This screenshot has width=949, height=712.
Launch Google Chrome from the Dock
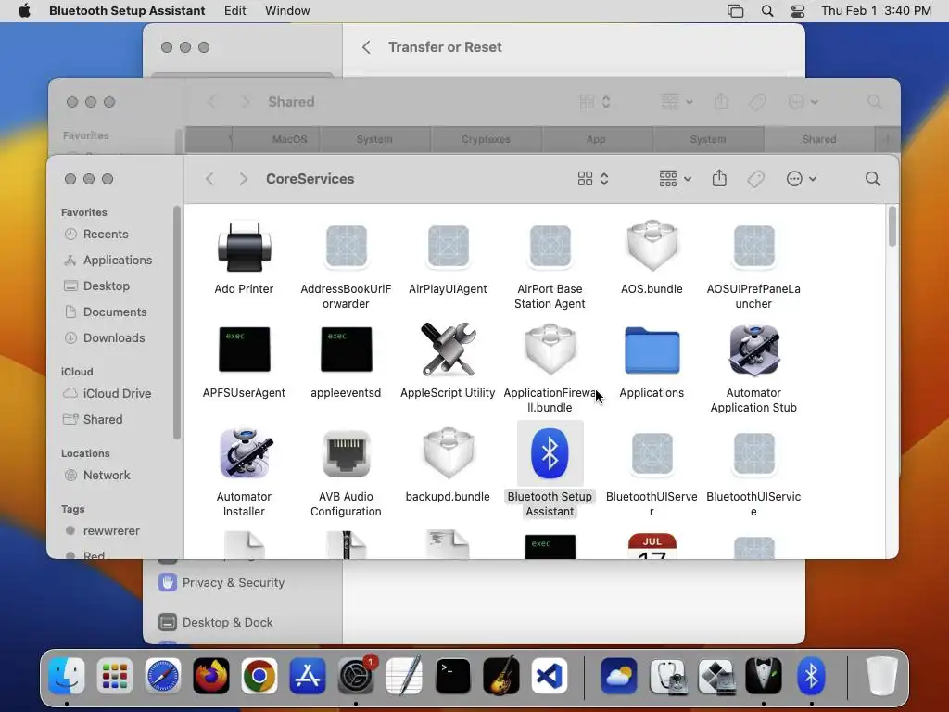click(x=259, y=676)
